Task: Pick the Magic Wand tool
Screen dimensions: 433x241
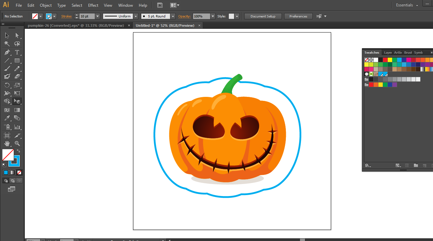Action: coord(7,44)
